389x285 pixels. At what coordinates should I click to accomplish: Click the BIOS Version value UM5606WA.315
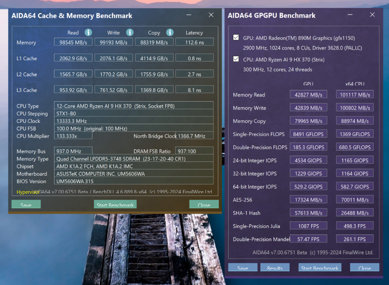(134, 181)
